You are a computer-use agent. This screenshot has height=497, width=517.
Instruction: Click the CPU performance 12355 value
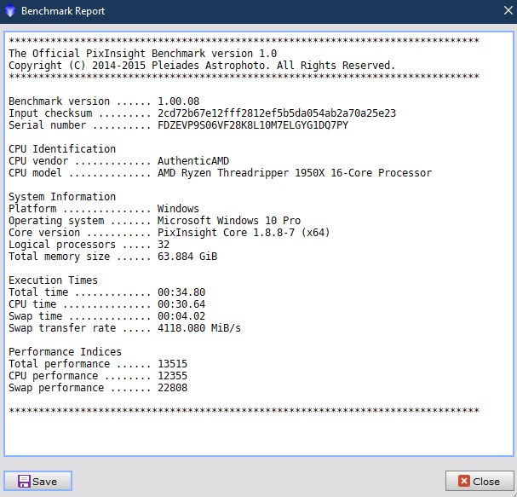(172, 376)
